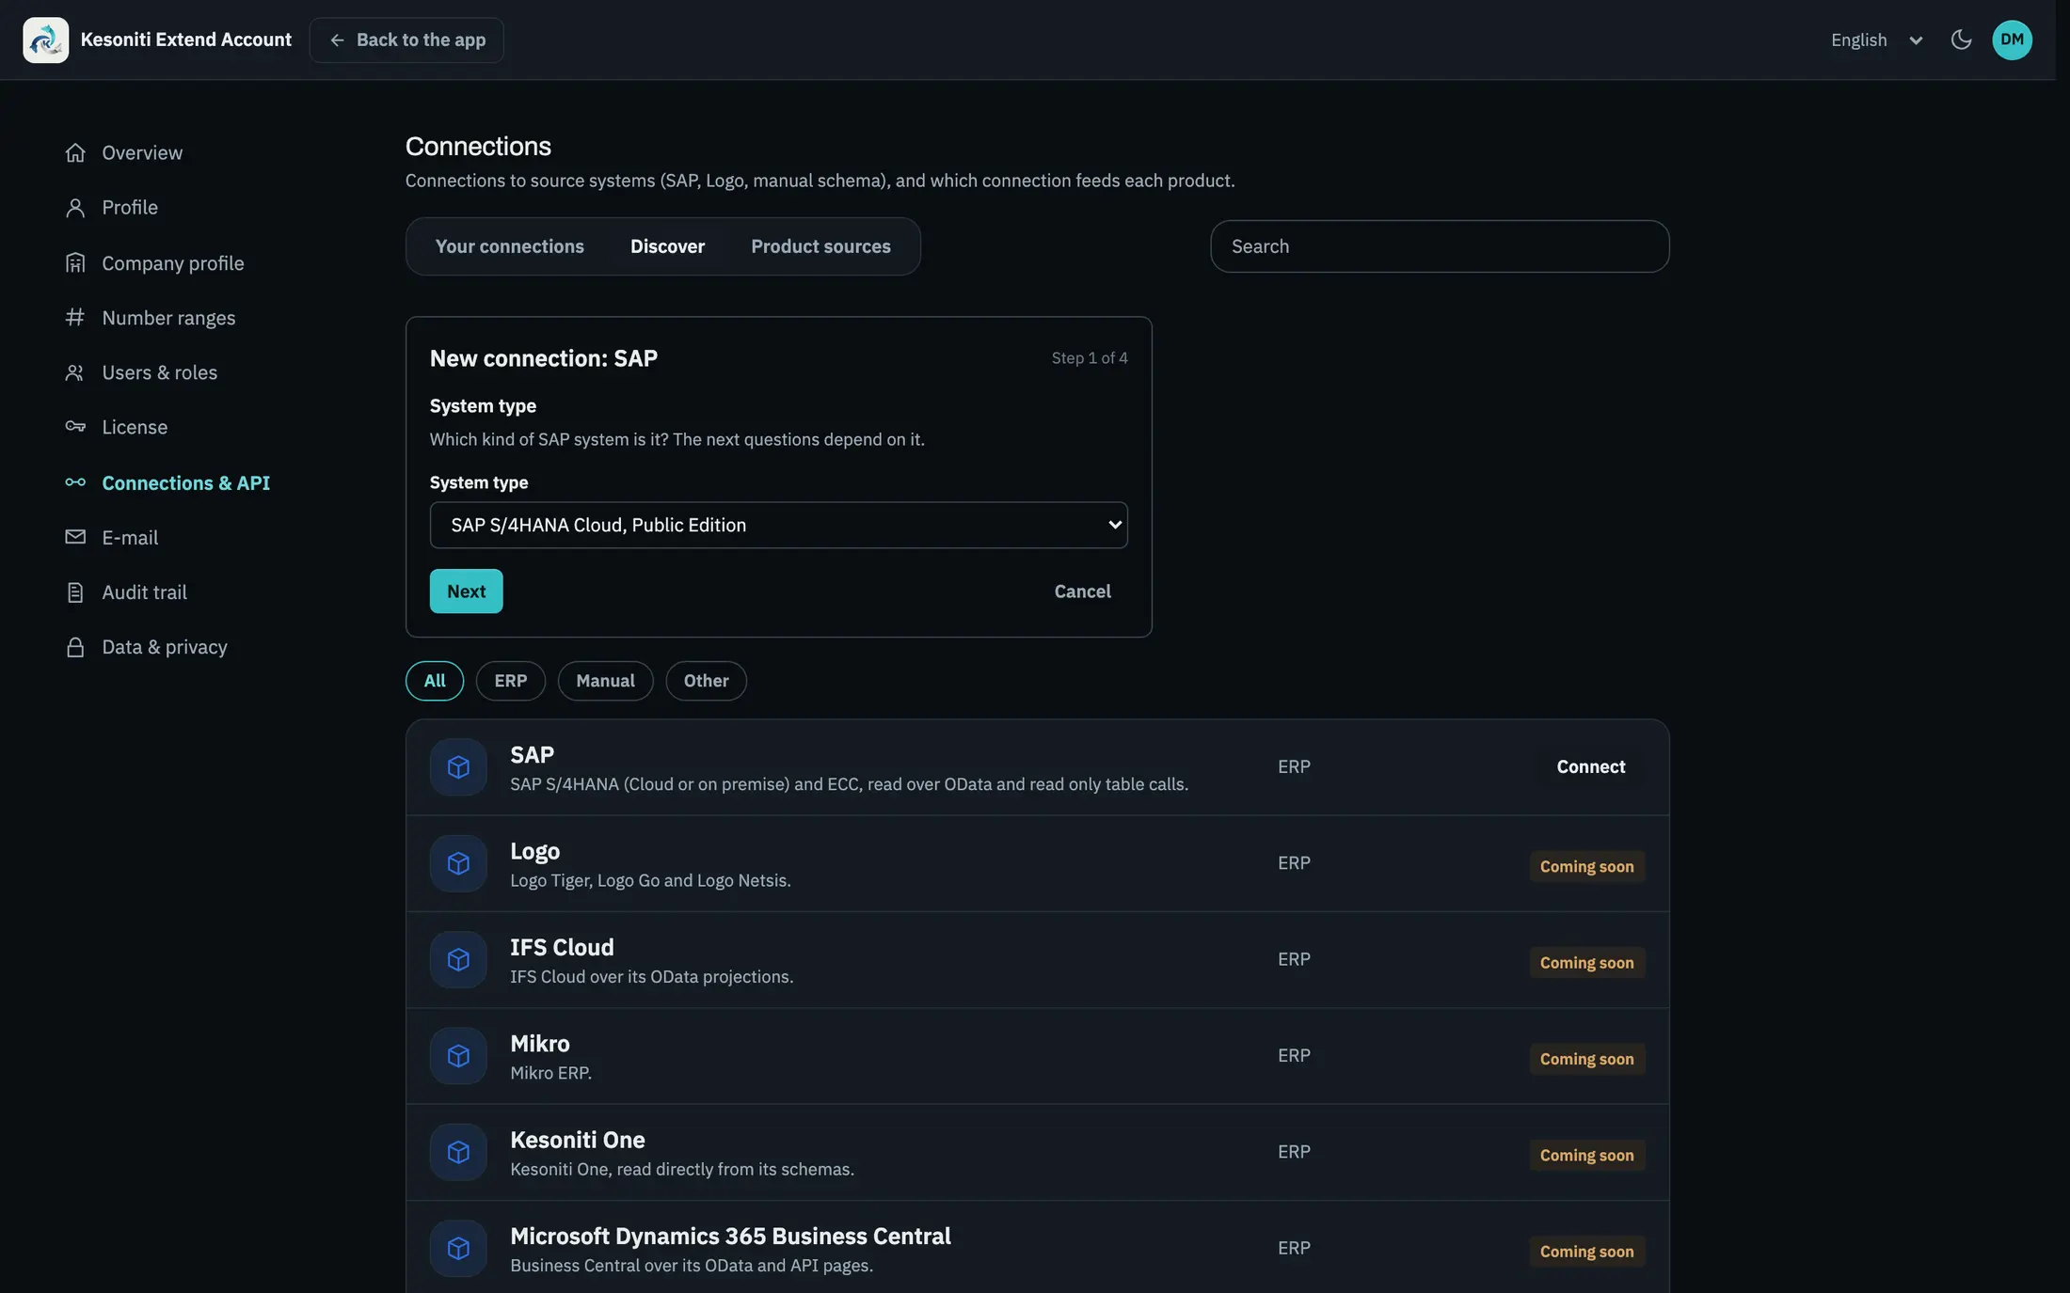Cancel the new SAP connection
The width and height of the screenshot is (2070, 1293).
point(1082,591)
